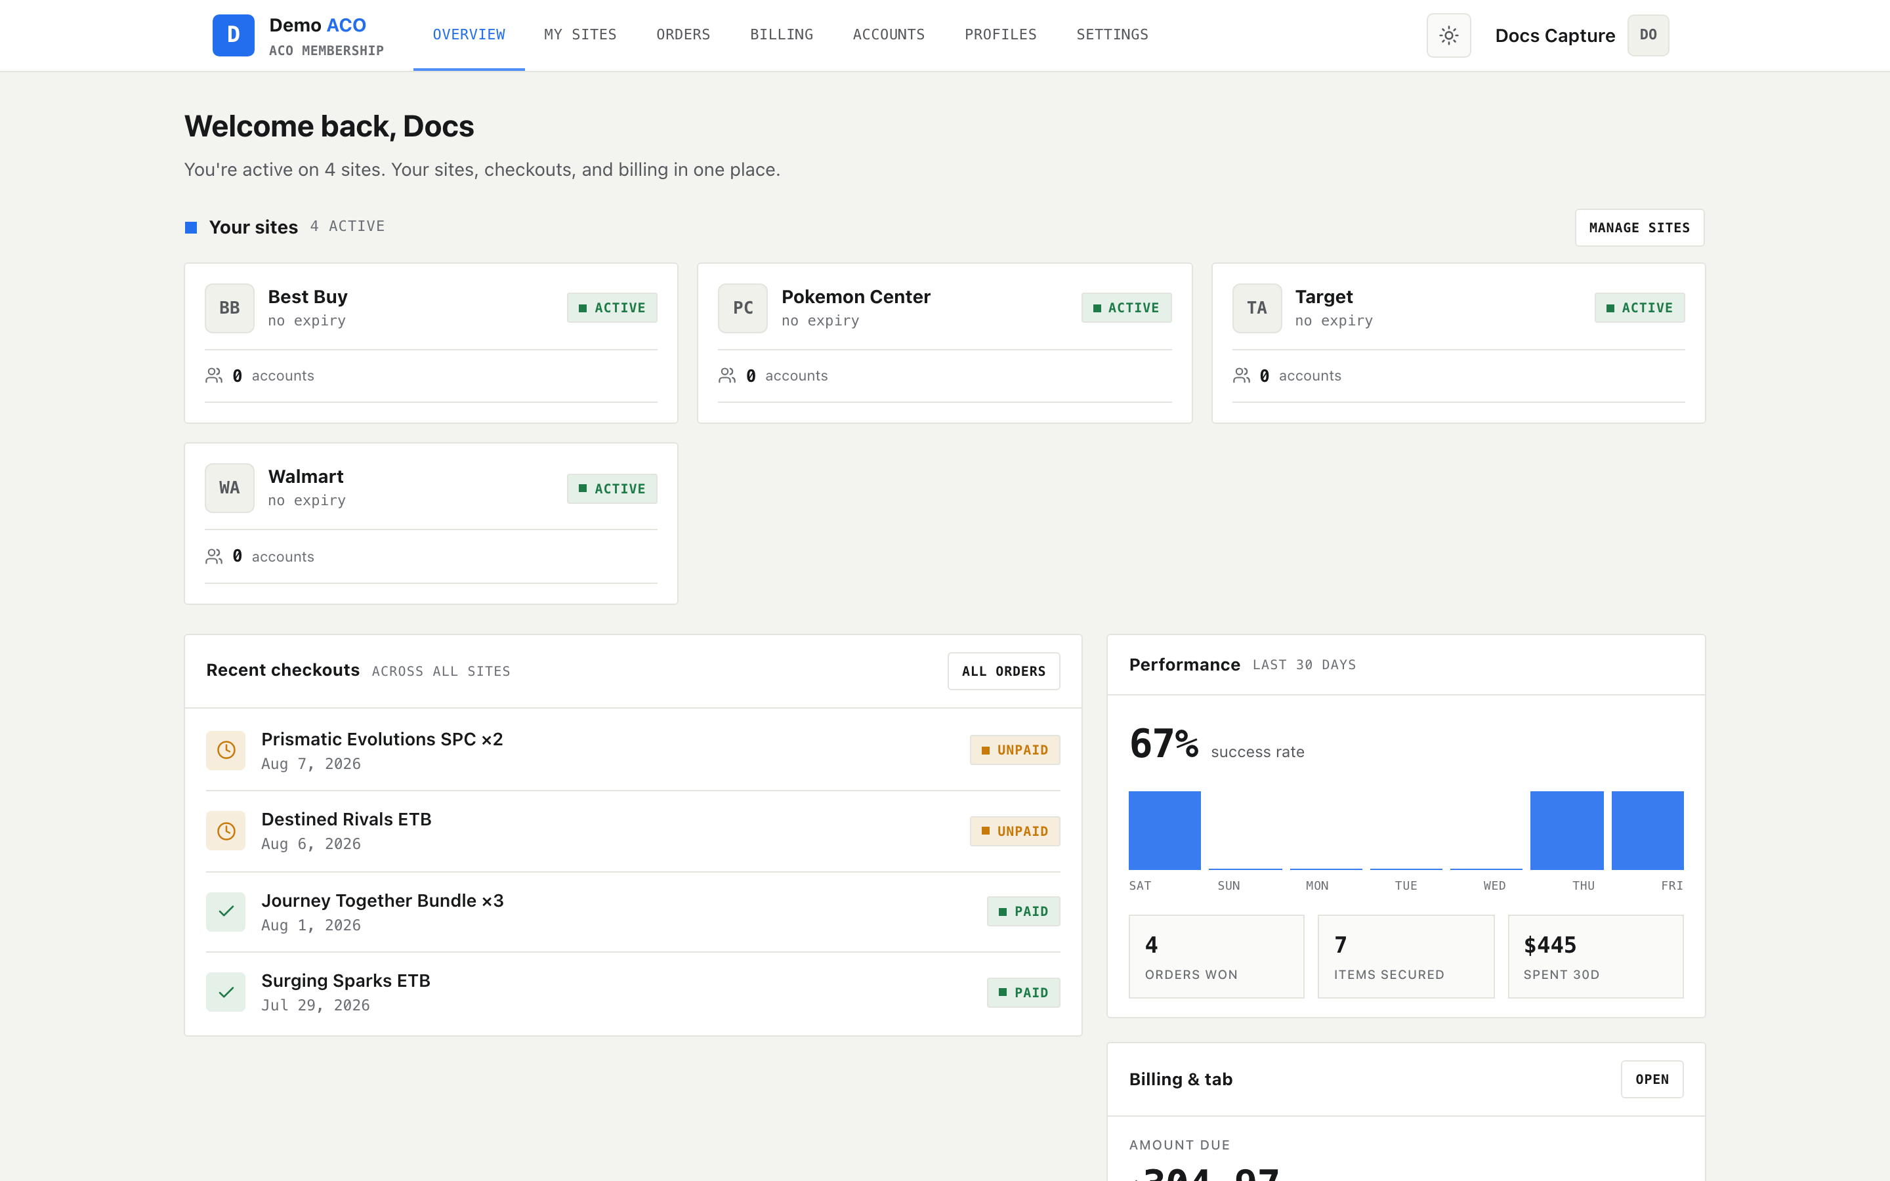Click the accounts people icon on Best Buy card
Image resolution: width=1890 pixels, height=1181 pixels.
pyautogui.click(x=214, y=376)
